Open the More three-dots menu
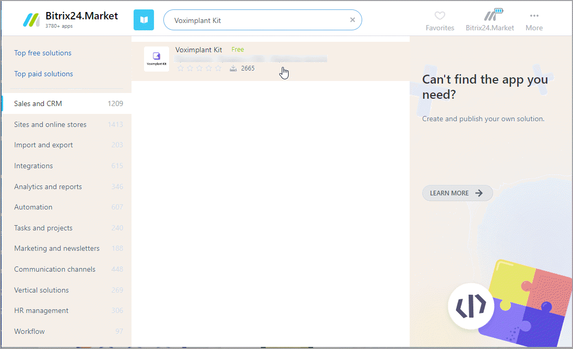 point(534,16)
